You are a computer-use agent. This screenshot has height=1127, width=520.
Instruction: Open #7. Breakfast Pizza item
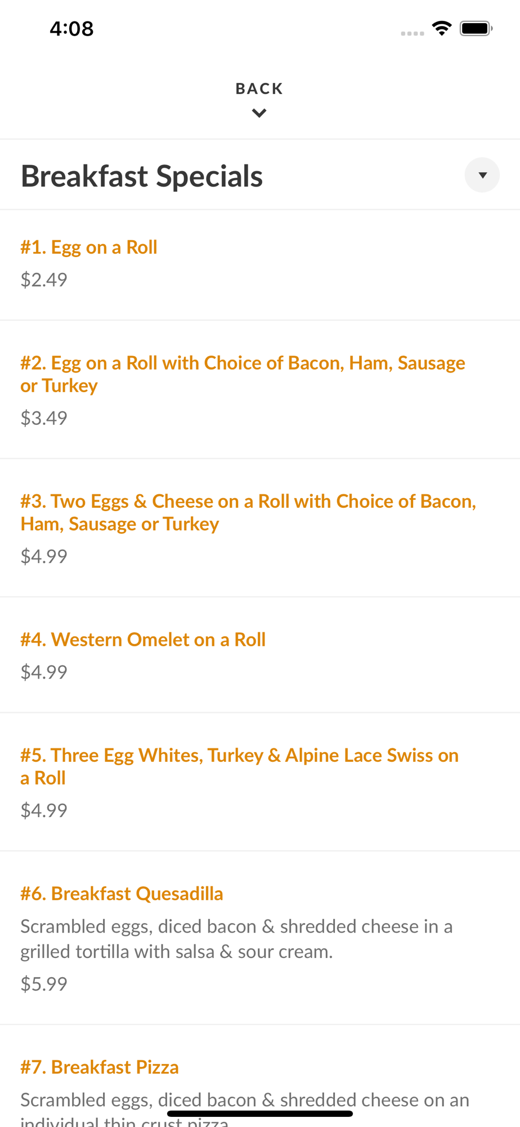(x=100, y=1067)
